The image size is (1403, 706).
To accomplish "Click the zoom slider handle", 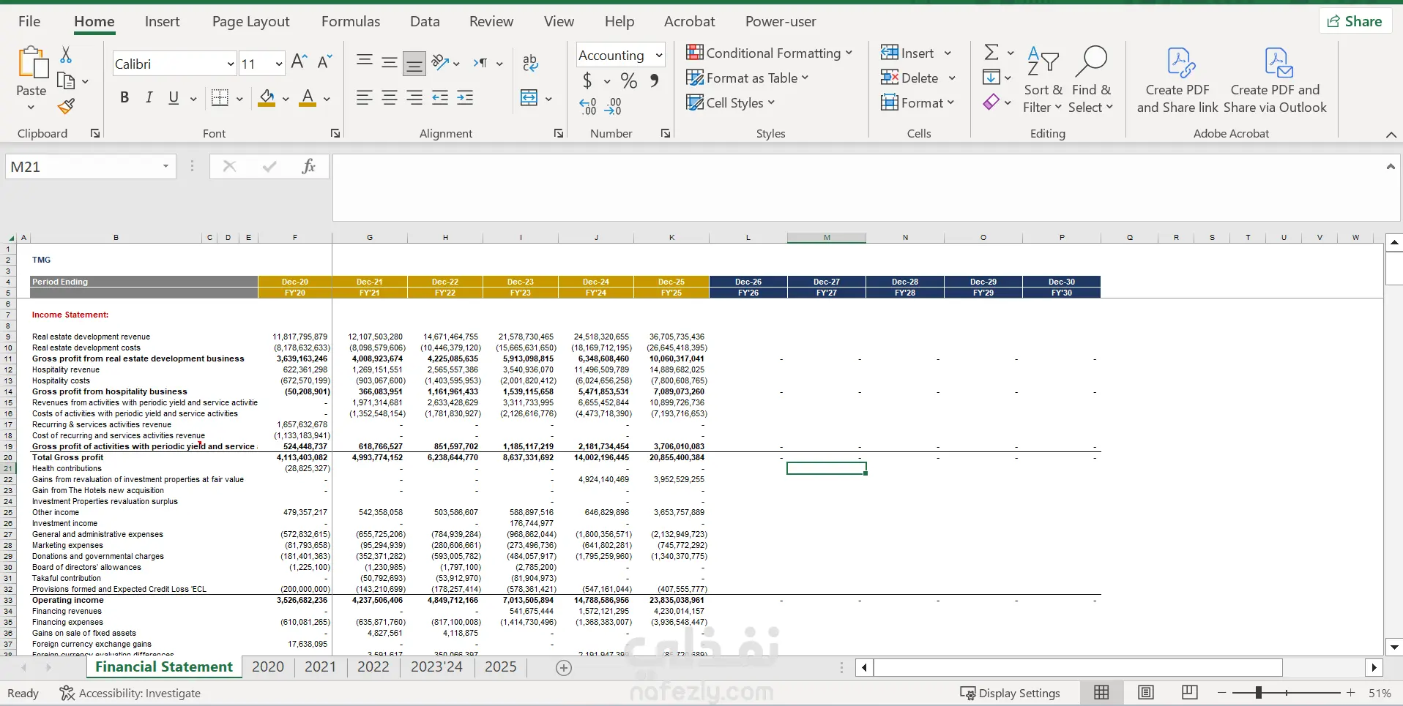I will [x=1258, y=693].
